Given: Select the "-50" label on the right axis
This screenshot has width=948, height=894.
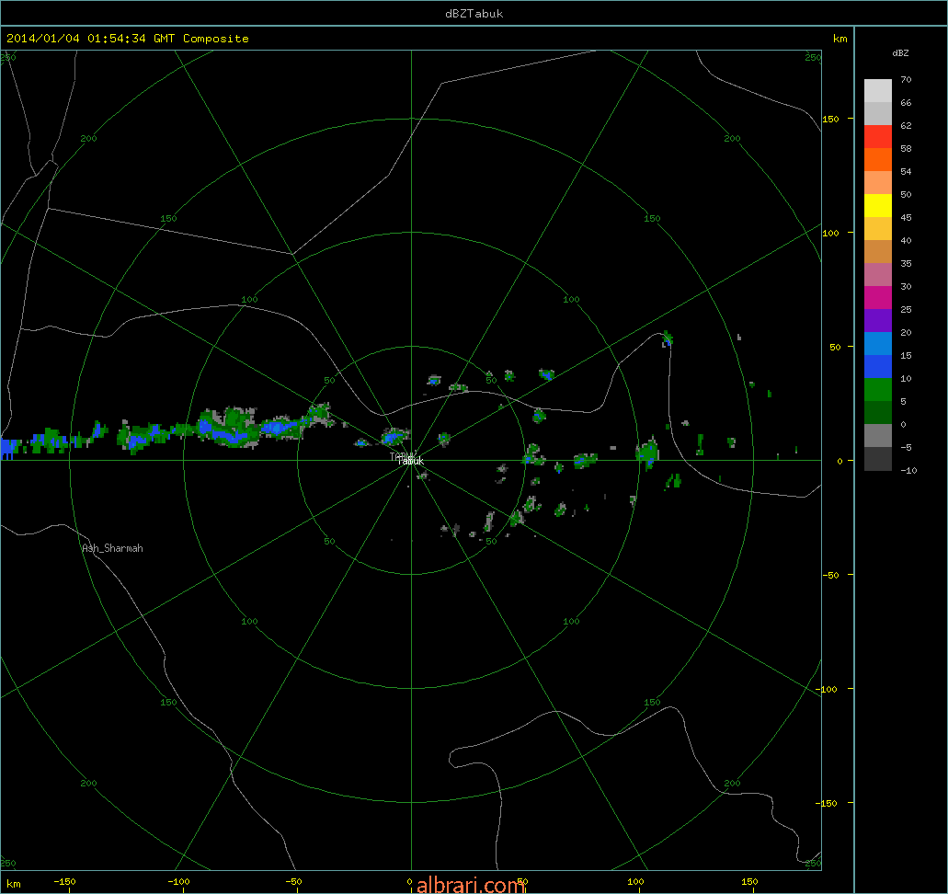Looking at the screenshot, I should pos(830,575).
